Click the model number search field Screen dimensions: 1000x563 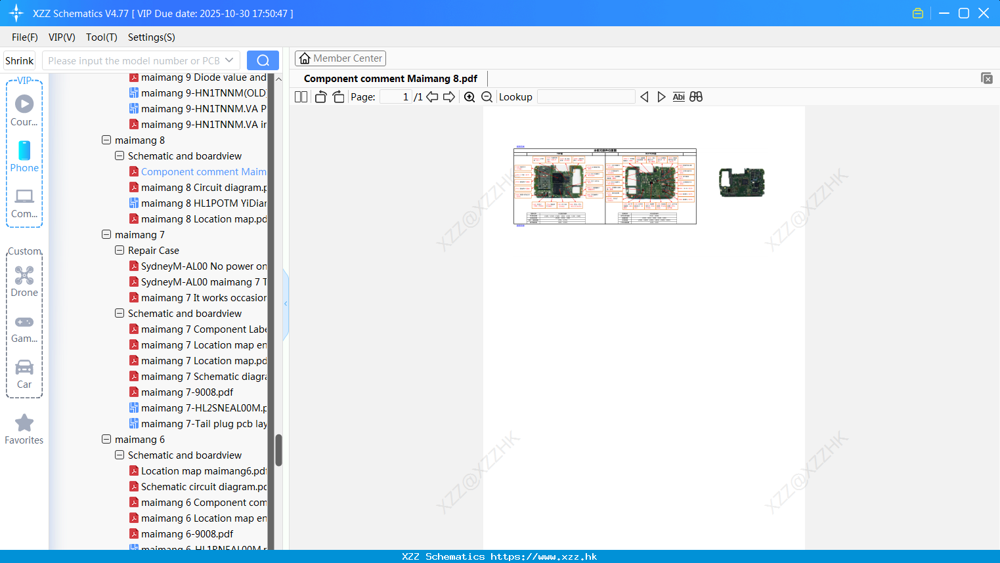pyautogui.click(x=135, y=60)
